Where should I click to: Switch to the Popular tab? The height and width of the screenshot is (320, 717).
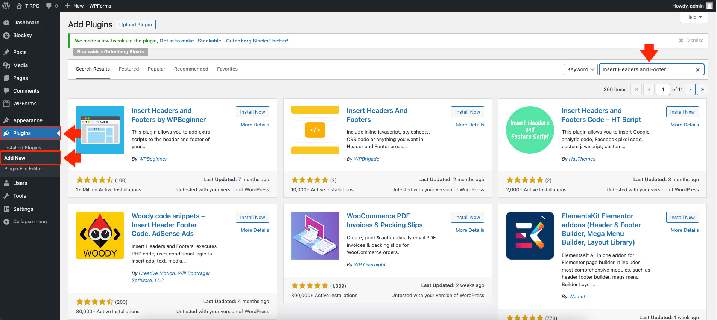[x=156, y=69]
